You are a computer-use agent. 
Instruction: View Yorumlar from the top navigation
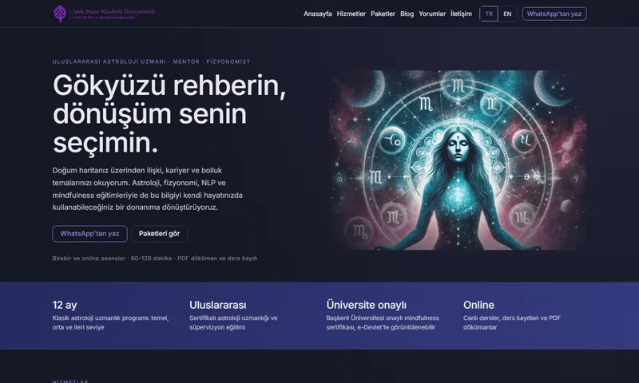click(432, 14)
